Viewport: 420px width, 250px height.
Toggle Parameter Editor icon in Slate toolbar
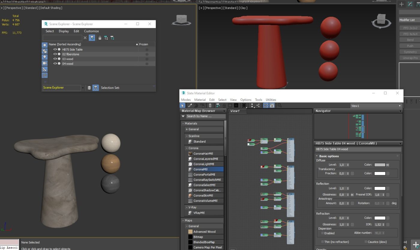(272, 105)
